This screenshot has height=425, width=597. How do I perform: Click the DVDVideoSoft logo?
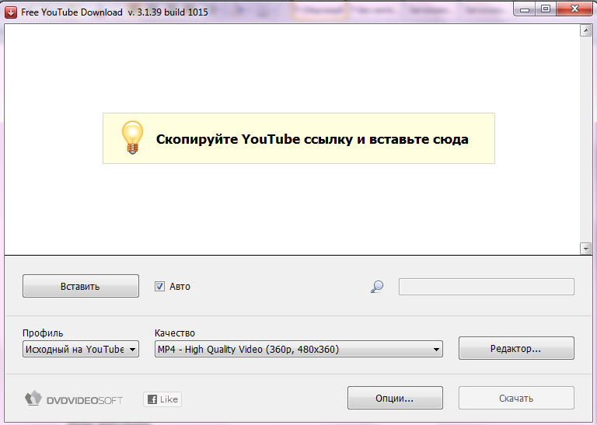(74, 399)
